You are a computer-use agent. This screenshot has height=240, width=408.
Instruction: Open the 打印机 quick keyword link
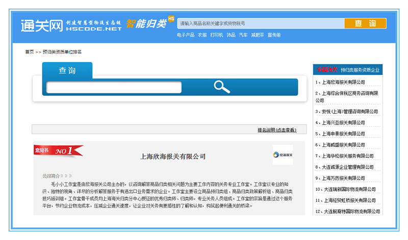(216, 35)
